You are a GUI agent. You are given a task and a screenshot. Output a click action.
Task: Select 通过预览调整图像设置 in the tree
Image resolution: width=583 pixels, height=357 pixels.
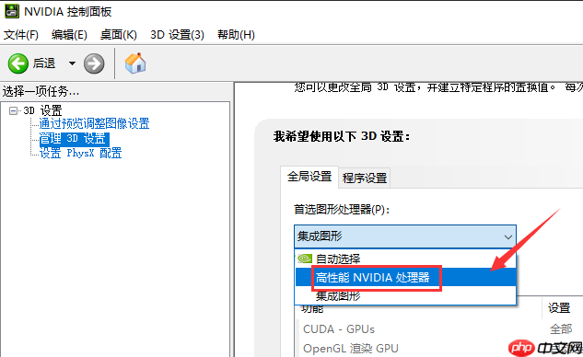pos(95,123)
